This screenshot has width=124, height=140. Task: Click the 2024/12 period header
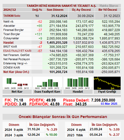click(10, 10)
